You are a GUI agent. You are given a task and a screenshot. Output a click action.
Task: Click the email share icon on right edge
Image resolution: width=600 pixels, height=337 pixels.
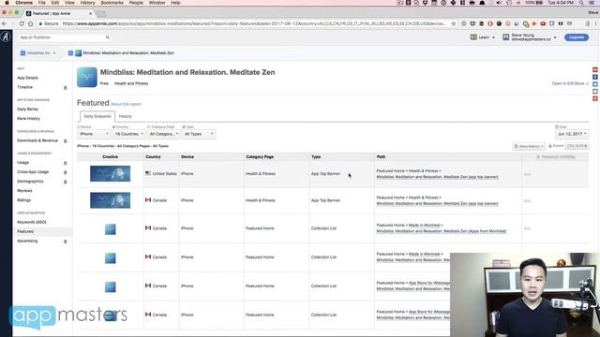(595, 92)
